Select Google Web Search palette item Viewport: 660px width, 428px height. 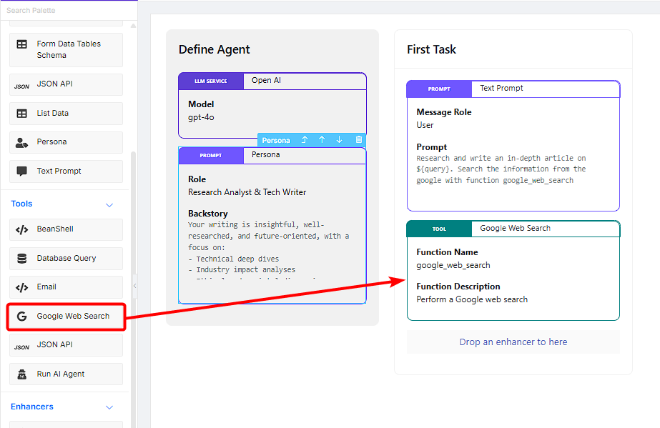pos(66,317)
